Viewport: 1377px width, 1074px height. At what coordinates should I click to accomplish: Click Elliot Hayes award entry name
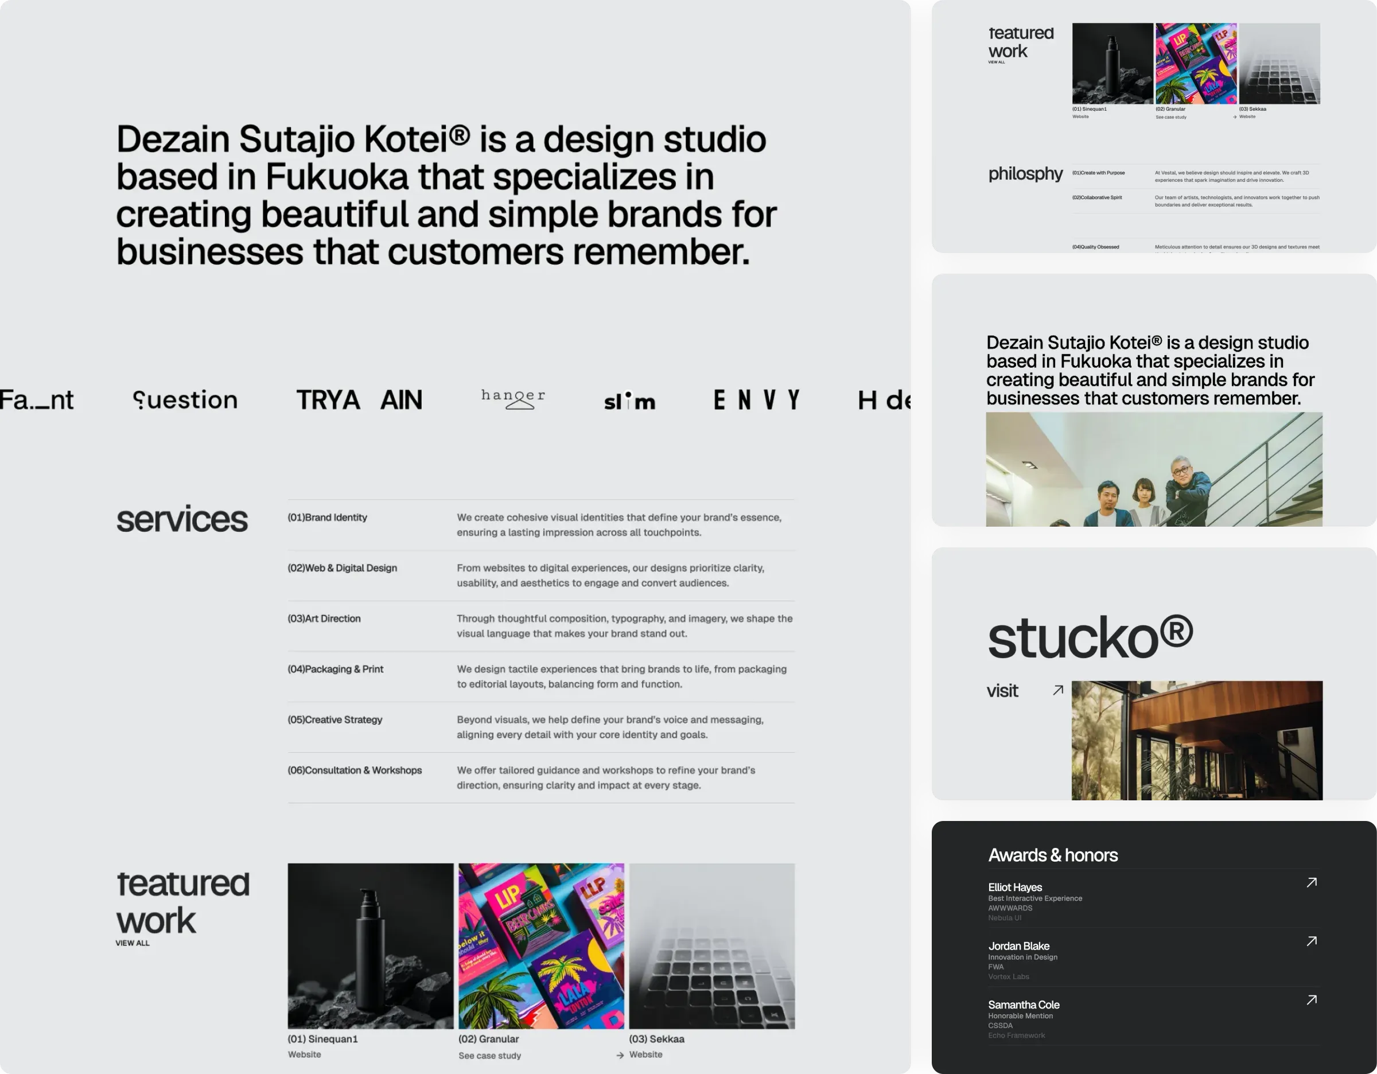[x=1015, y=887]
